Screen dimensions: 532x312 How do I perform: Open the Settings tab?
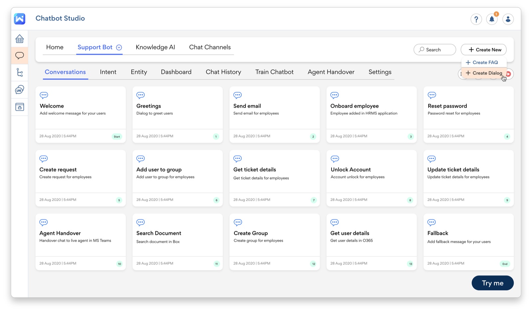(x=380, y=72)
